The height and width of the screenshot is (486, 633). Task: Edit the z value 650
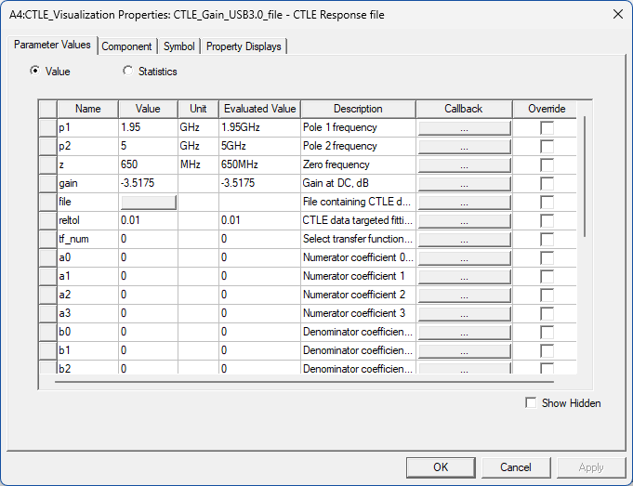148,164
